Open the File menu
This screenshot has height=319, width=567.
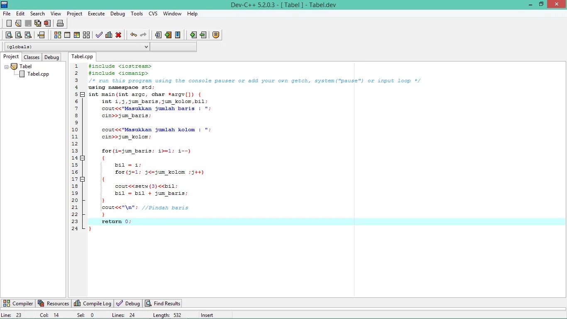click(x=7, y=14)
